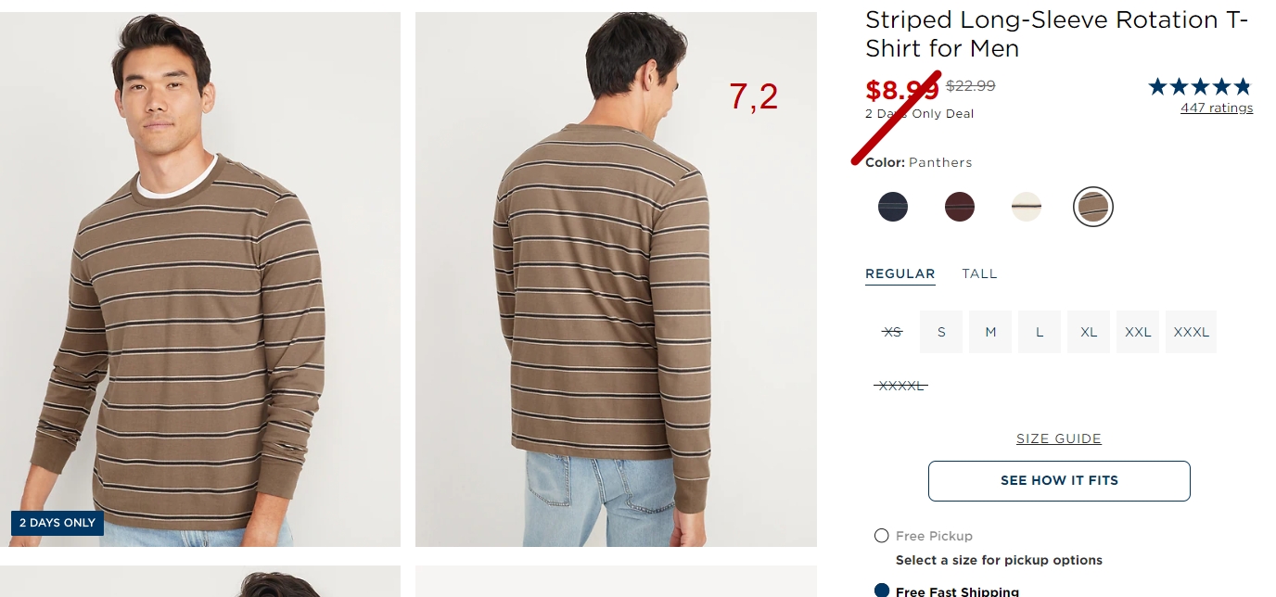Choose size L
This screenshot has height=597, width=1276.
1040,332
